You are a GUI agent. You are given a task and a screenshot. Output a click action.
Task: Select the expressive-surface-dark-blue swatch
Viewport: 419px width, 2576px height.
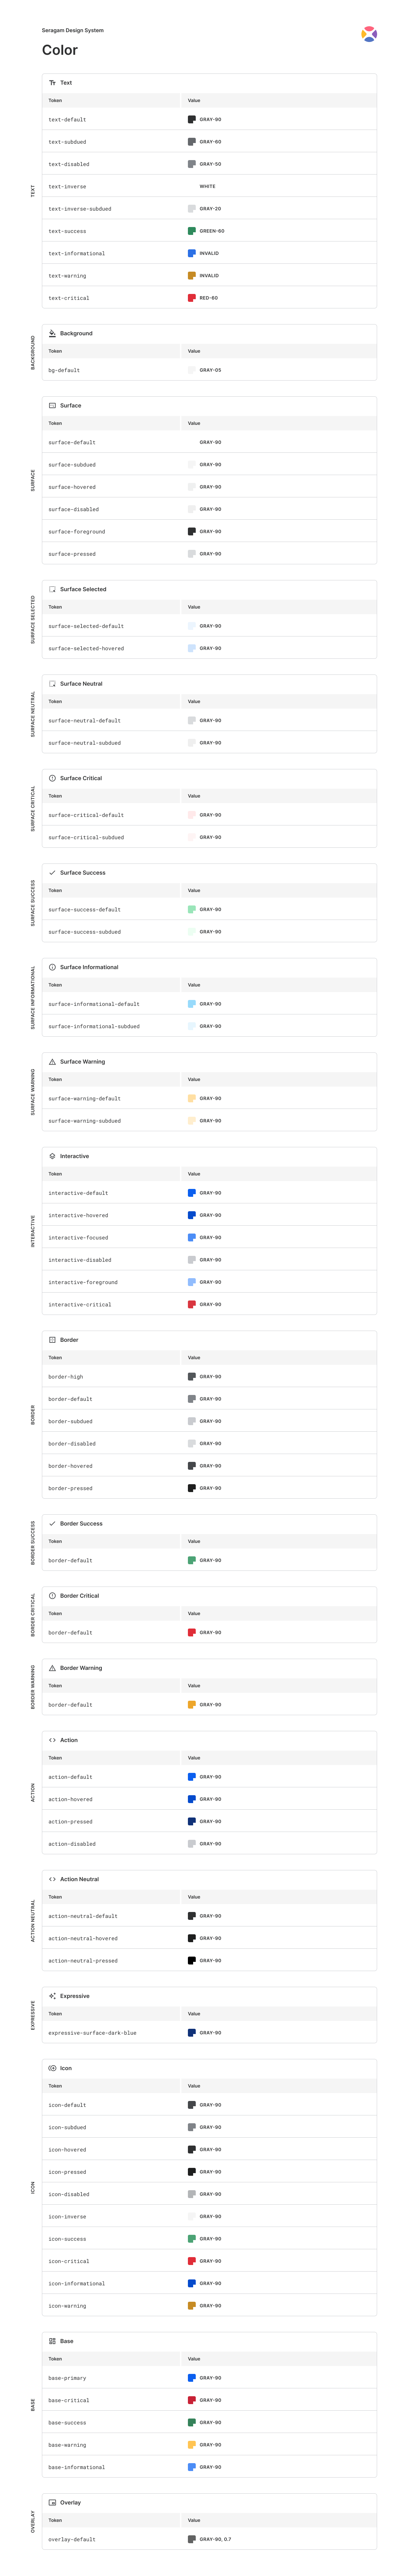[191, 2033]
